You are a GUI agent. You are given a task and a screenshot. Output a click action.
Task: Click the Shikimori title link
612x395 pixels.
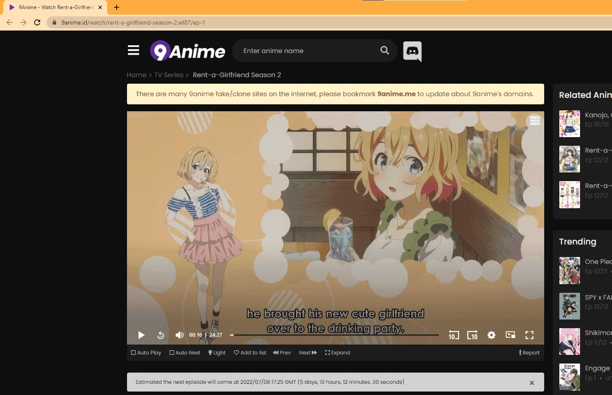598,333
